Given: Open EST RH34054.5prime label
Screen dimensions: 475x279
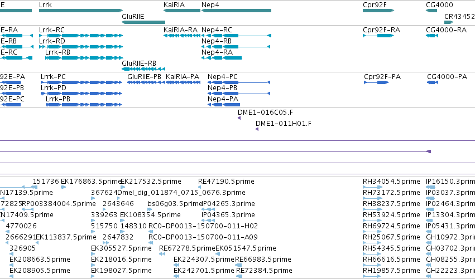Looking at the screenshot, I should [x=391, y=182].
